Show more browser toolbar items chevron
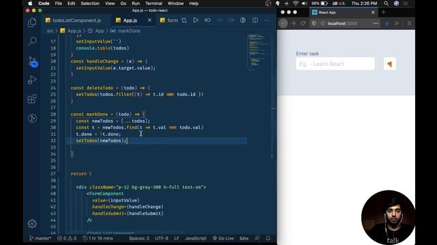The height and width of the screenshot is (245, 437). click(x=397, y=23)
